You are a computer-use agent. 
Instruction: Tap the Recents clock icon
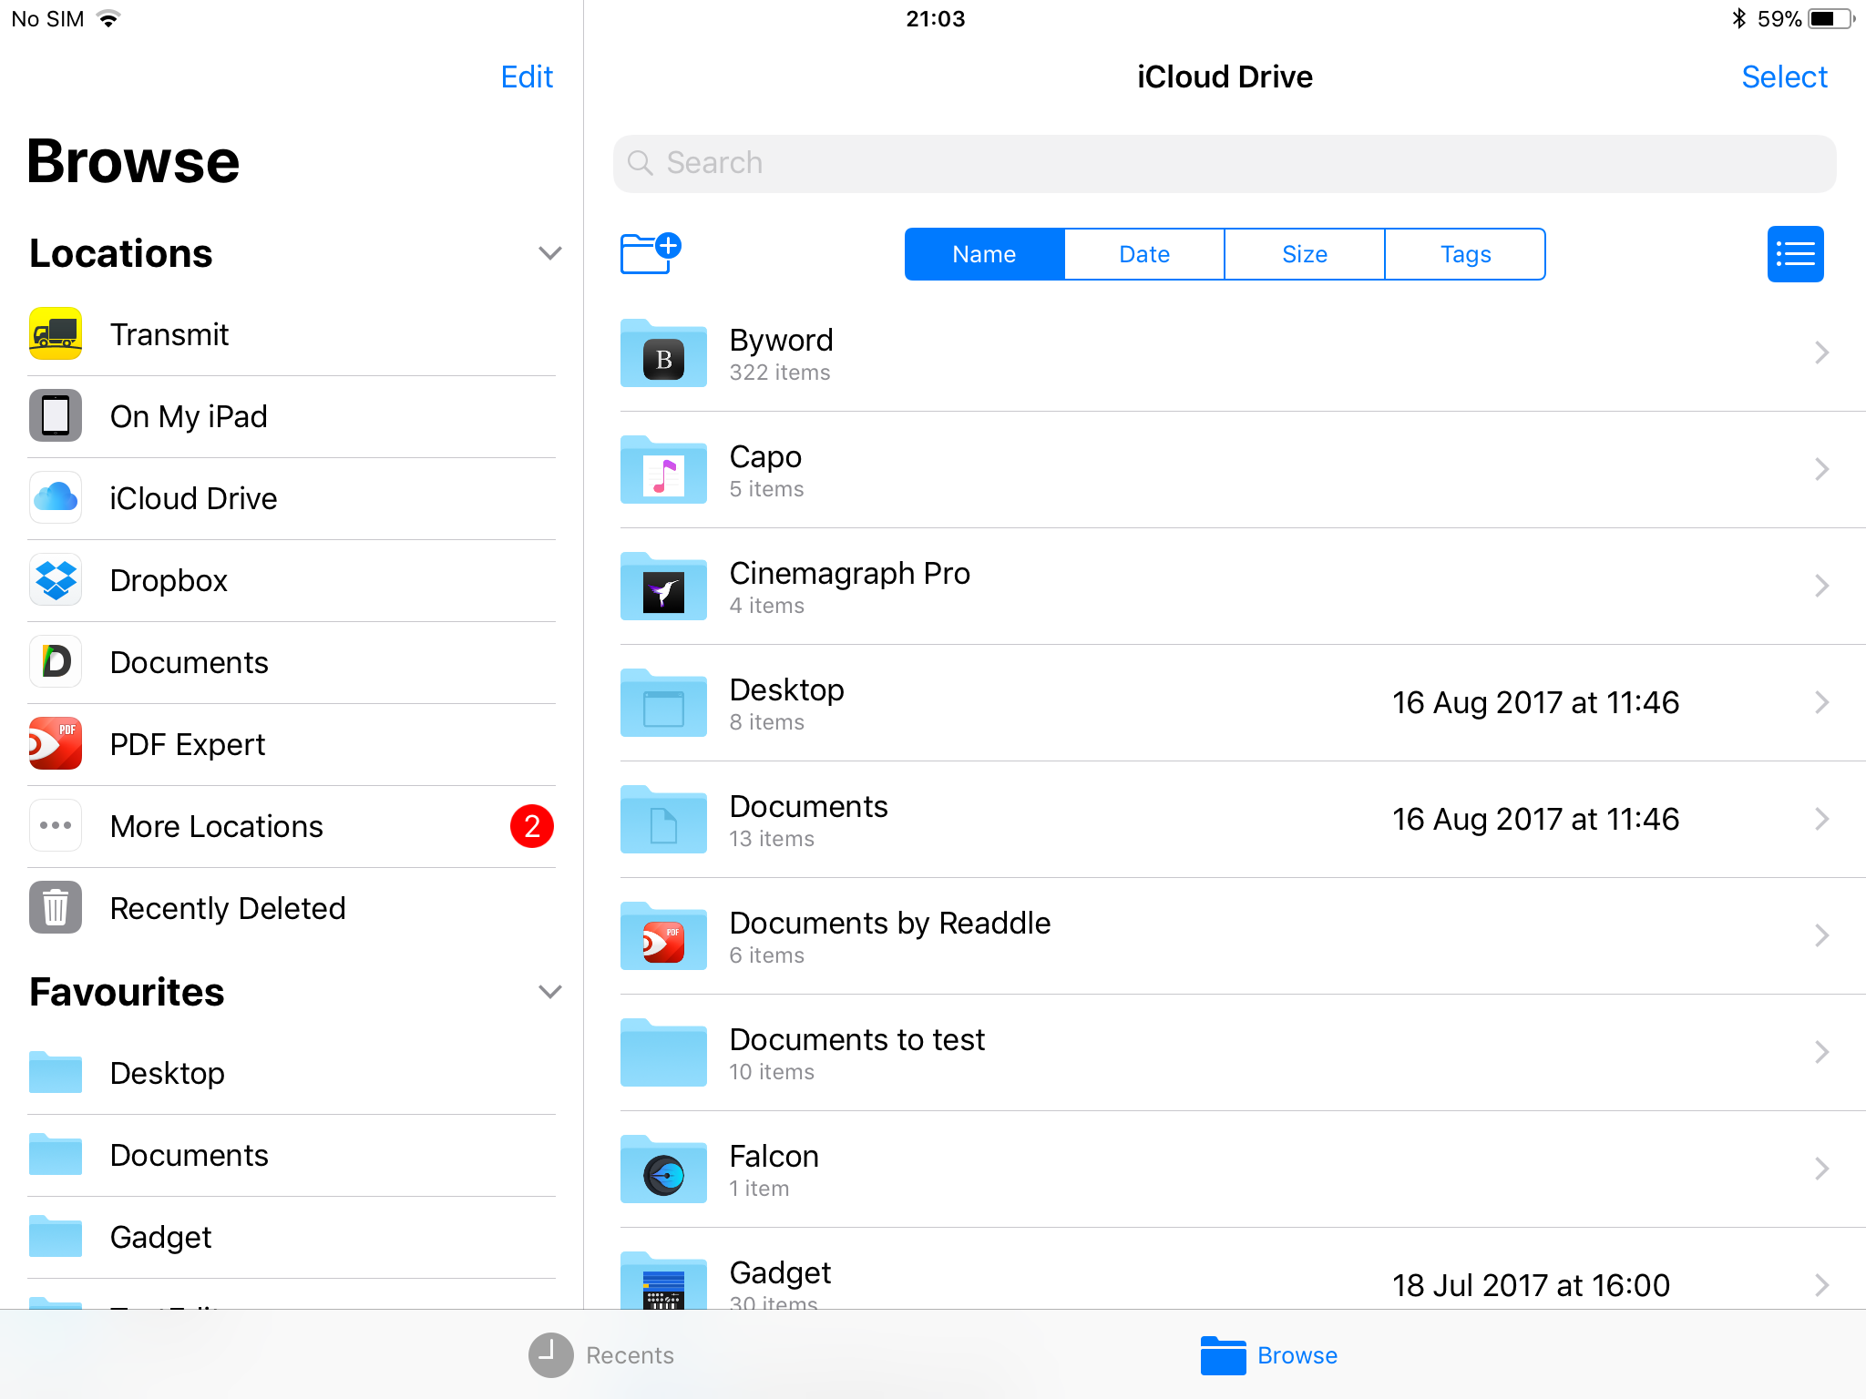pos(550,1355)
